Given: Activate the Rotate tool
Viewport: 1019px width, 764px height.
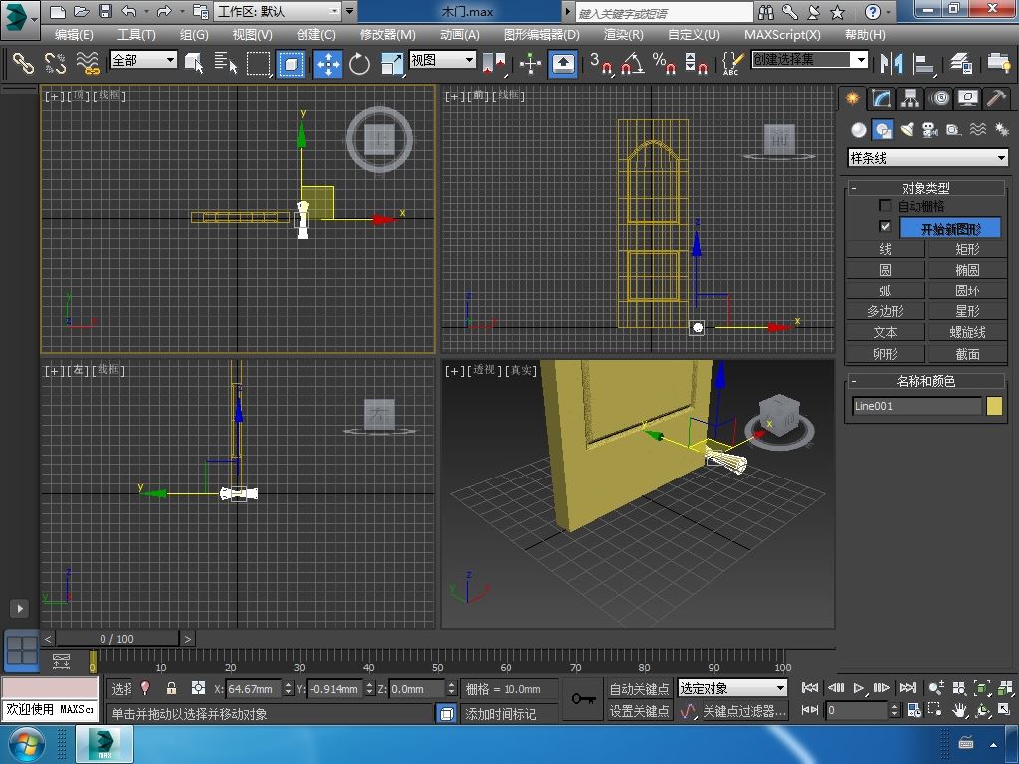Looking at the screenshot, I should click(x=359, y=64).
